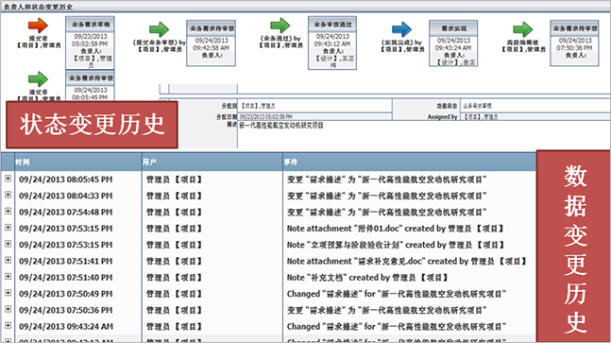
Task: Click green arrow for 高级编辑 transition
Action: click(x=522, y=29)
